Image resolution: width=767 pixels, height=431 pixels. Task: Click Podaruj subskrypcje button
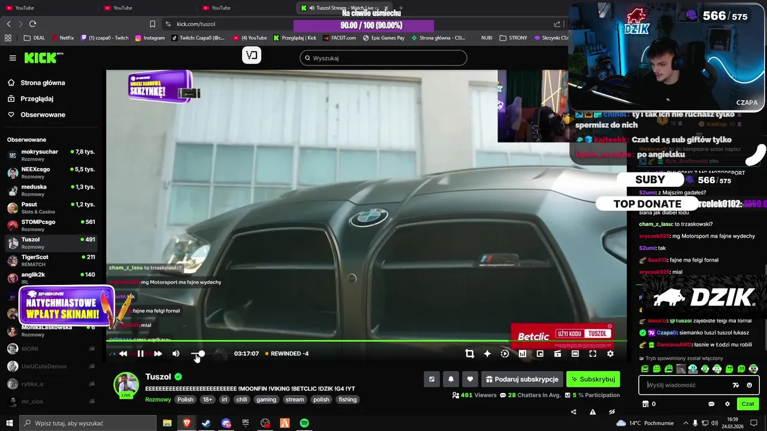pyautogui.click(x=522, y=379)
